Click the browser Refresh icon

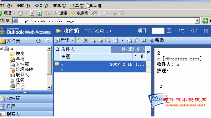(x=39, y=13)
